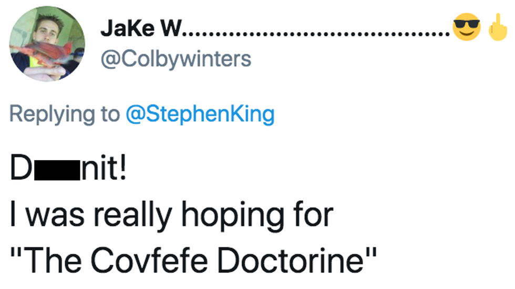Click the middle finger emoji
515x289 pixels.
[x=496, y=28]
